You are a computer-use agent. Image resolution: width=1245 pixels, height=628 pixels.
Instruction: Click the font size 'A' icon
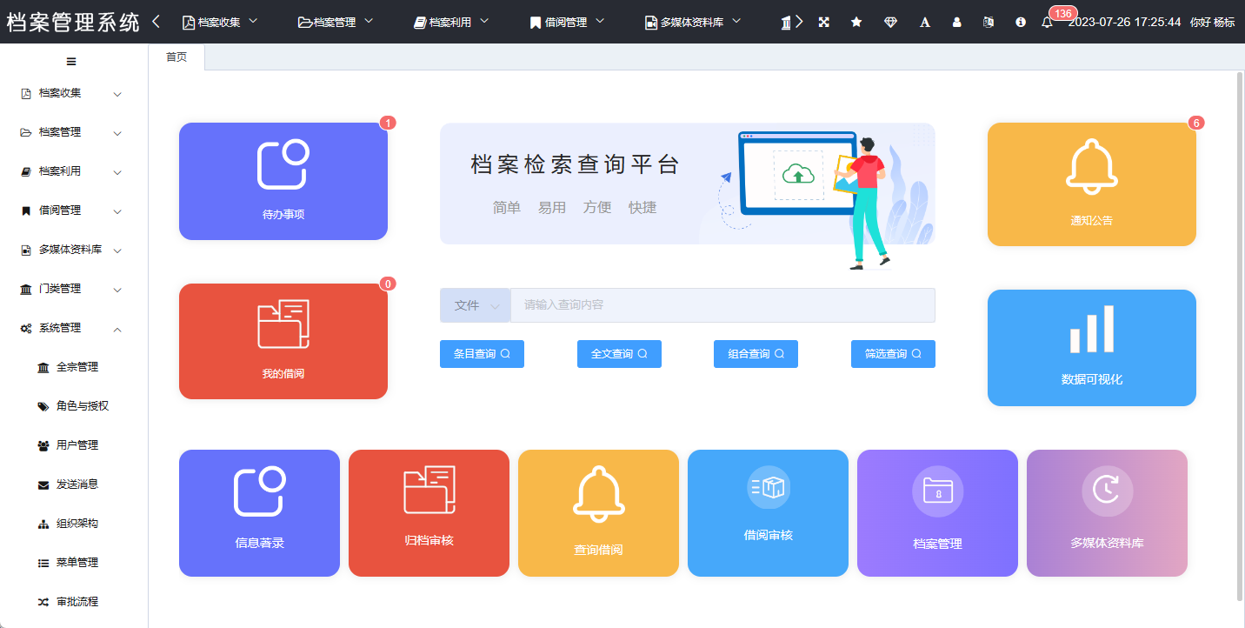click(924, 23)
